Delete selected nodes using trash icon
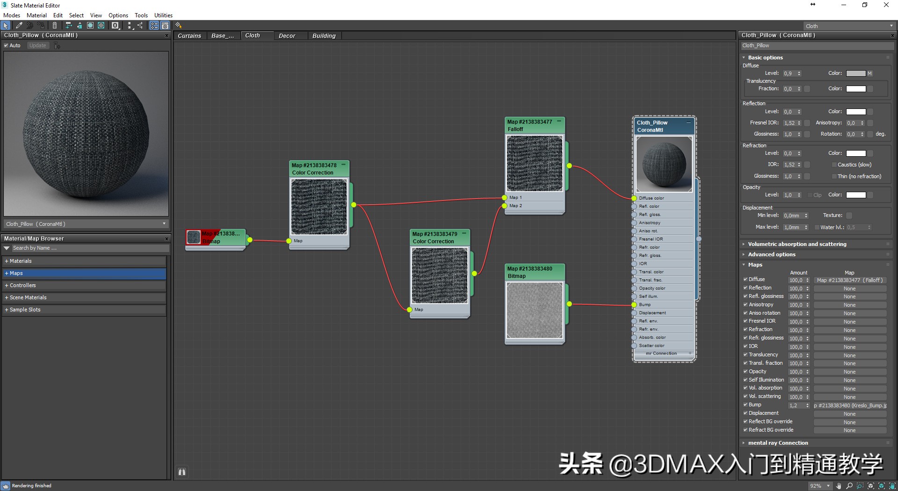898x491 pixels. click(55, 26)
